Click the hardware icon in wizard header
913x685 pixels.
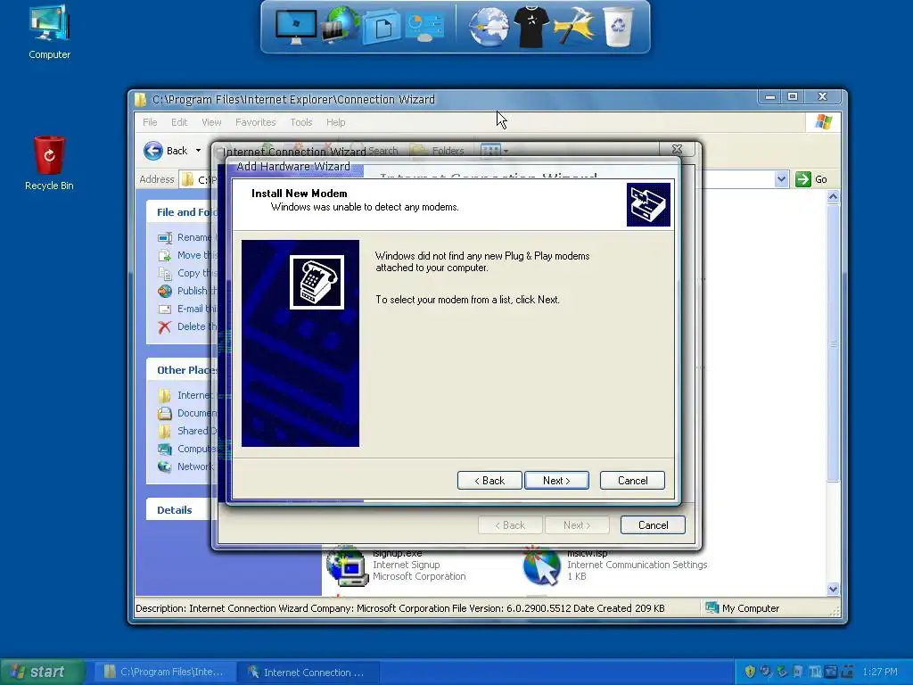(x=648, y=204)
